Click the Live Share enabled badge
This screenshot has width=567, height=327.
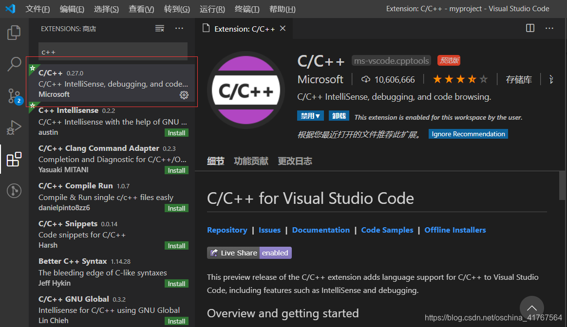[249, 253]
